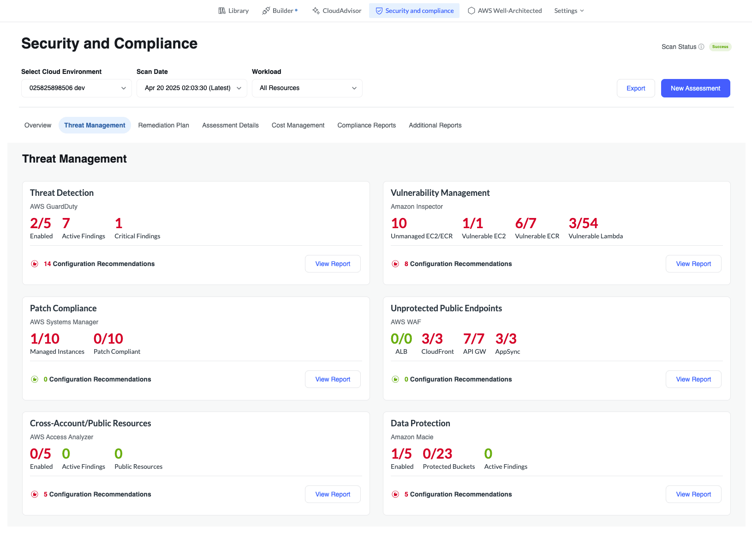The width and height of the screenshot is (752, 533).
Task: Click the Library books icon
Action: click(x=222, y=11)
